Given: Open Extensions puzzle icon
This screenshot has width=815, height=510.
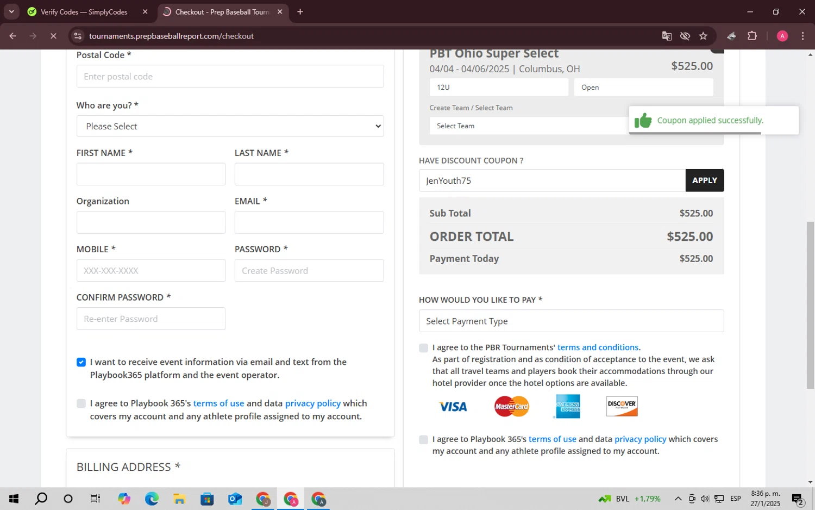Looking at the screenshot, I should coord(752,36).
